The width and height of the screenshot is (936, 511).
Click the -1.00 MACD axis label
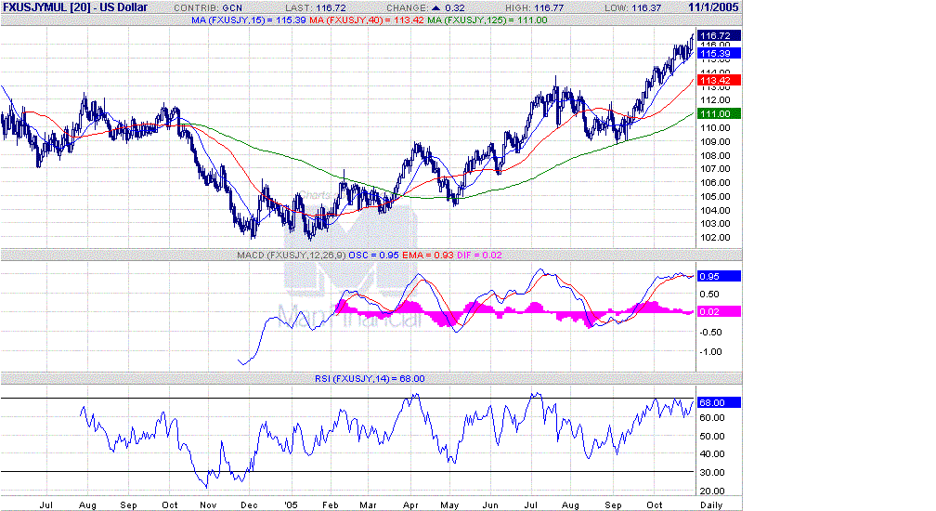710,352
